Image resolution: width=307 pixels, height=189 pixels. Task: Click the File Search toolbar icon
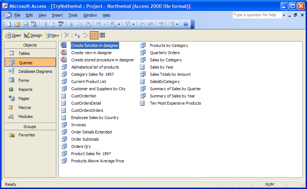[x=34, y=24]
